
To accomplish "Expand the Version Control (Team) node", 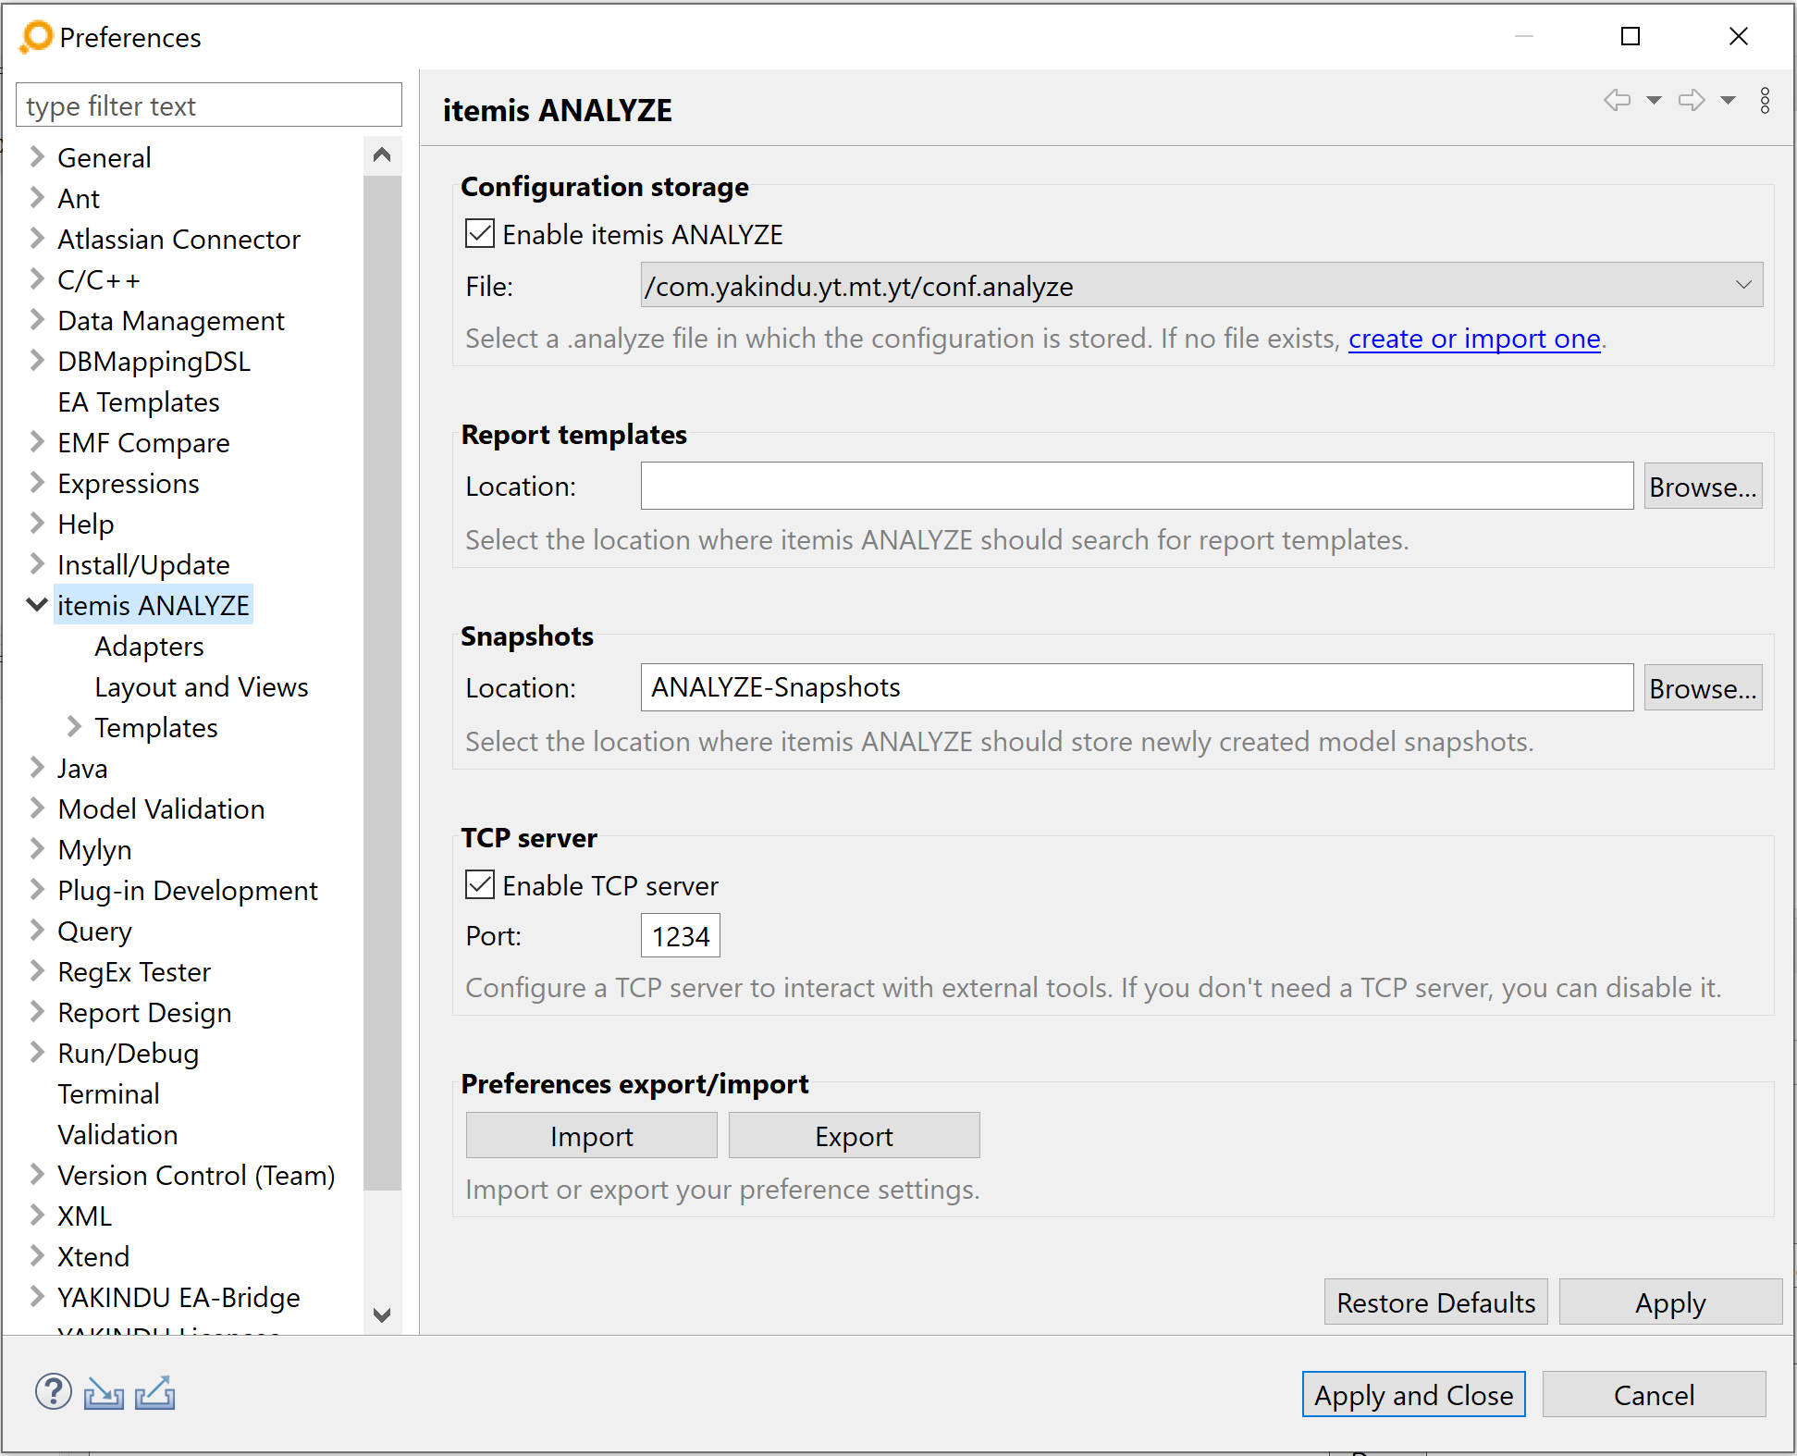I will click(37, 1174).
